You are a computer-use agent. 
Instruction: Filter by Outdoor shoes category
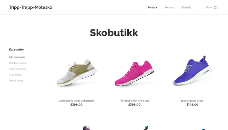coord(17,63)
